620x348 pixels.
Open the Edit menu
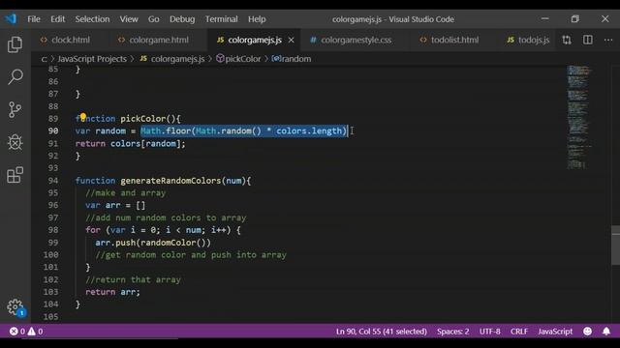click(x=57, y=19)
